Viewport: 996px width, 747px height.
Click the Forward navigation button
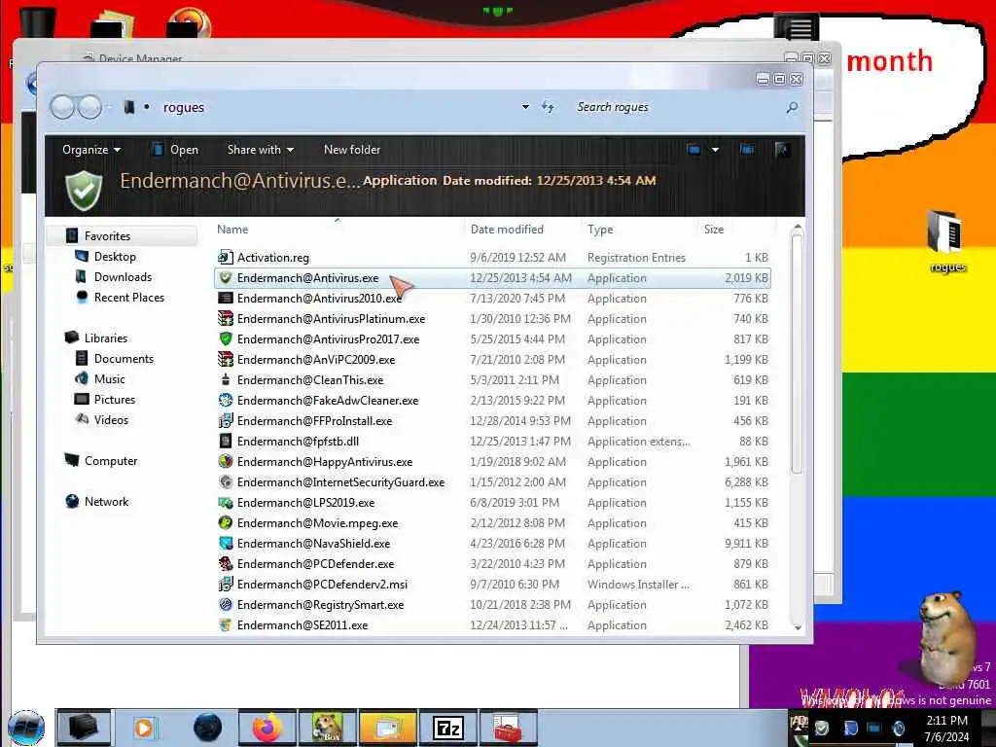tap(90, 107)
